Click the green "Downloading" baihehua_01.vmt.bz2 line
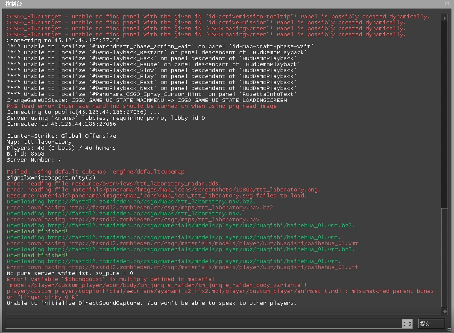The width and height of the screenshot is (454, 333). click(x=180, y=226)
